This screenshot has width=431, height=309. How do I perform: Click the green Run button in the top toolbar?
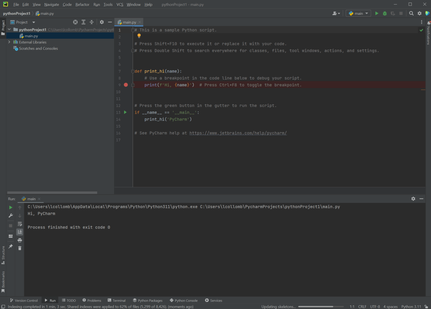pos(377,13)
